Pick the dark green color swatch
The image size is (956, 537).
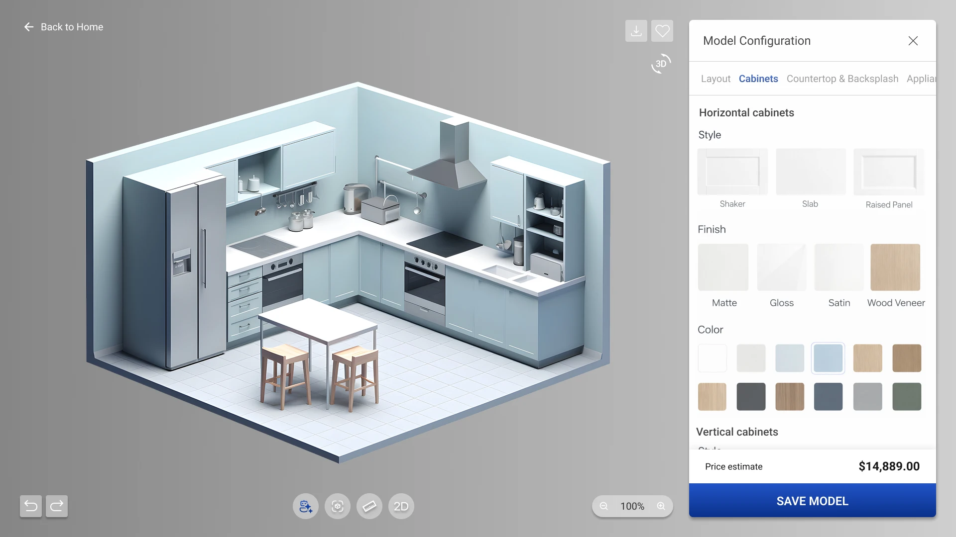pyautogui.click(x=906, y=396)
